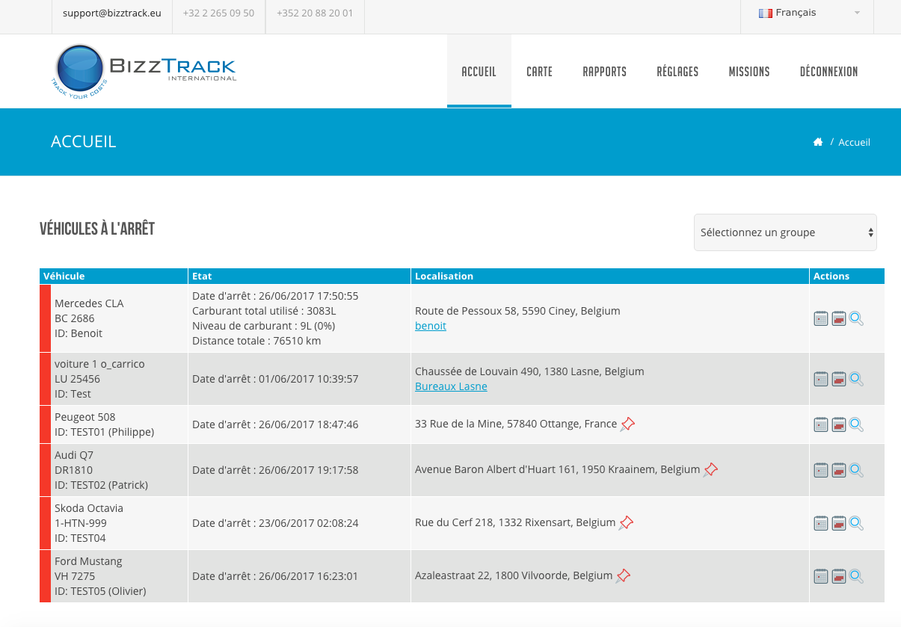Click pushpin next to Ottange address
The image size is (901, 627).
[x=627, y=424]
